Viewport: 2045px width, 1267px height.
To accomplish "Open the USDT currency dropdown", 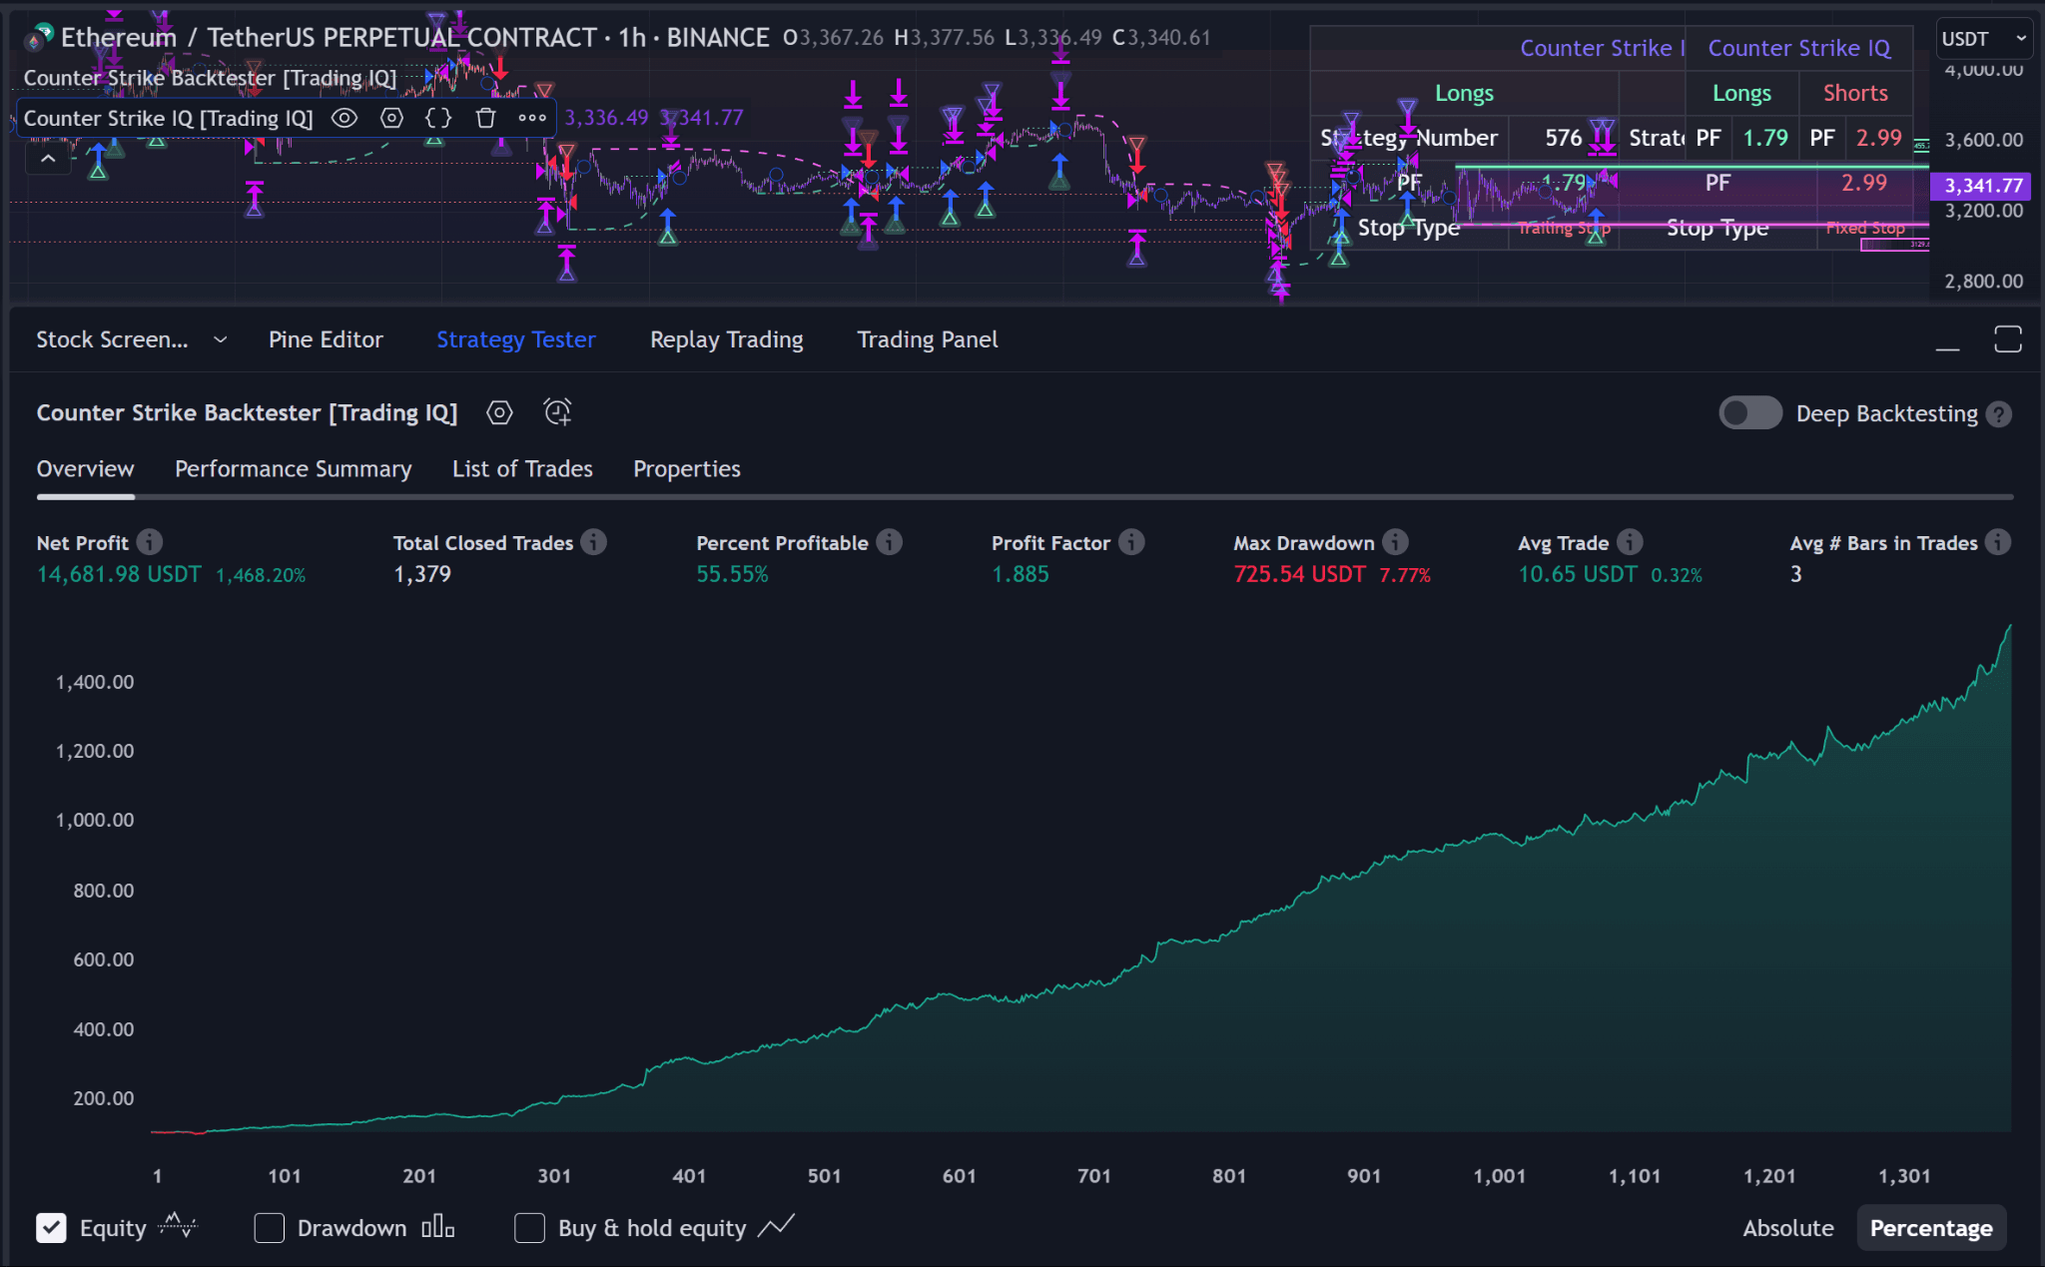I will click(1984, 39).
